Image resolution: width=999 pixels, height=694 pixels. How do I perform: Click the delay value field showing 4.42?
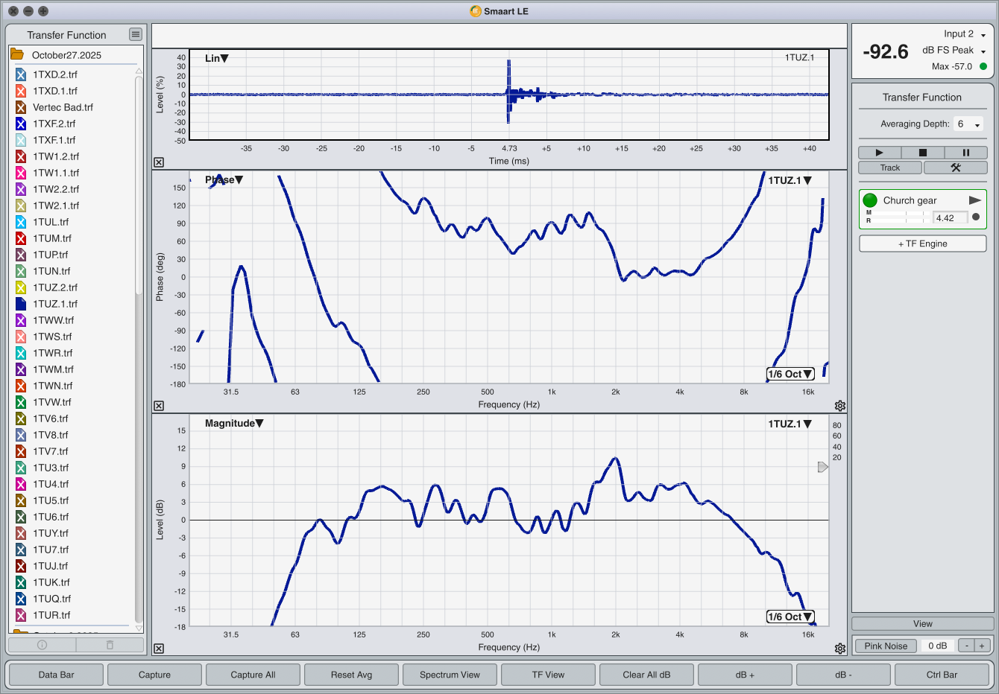[950, 218]
